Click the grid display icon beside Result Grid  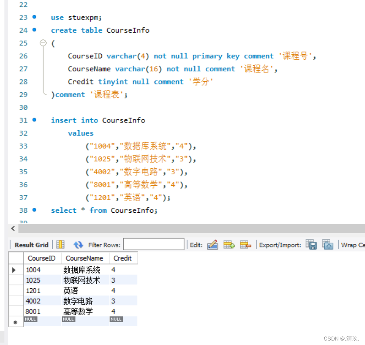pyautogui.click(x=60, y=245)
